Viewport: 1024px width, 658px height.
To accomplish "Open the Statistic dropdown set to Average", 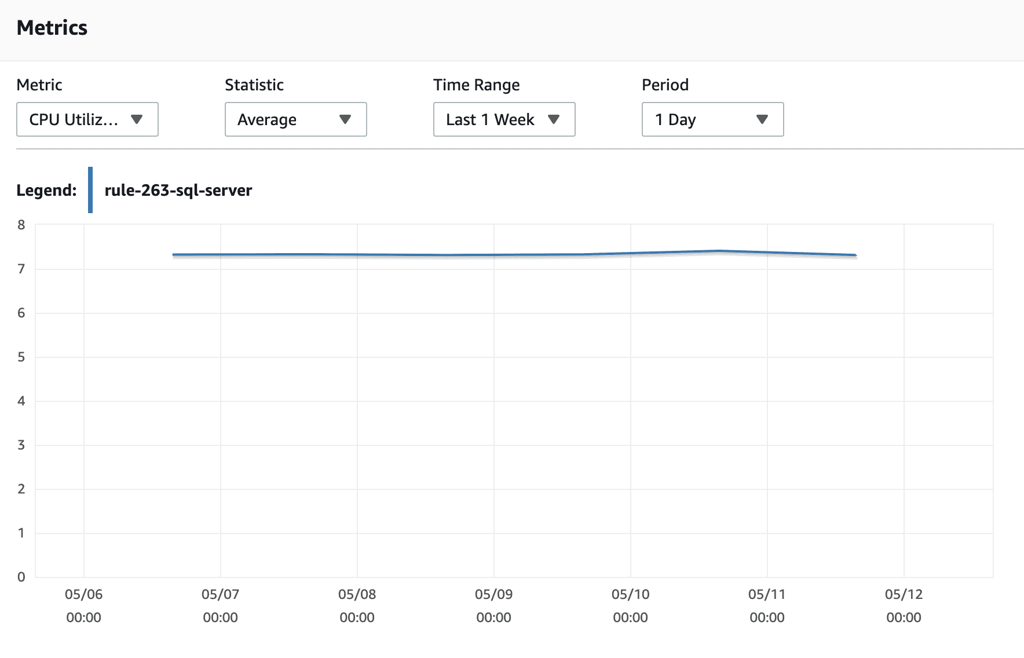I will [296, 119].
